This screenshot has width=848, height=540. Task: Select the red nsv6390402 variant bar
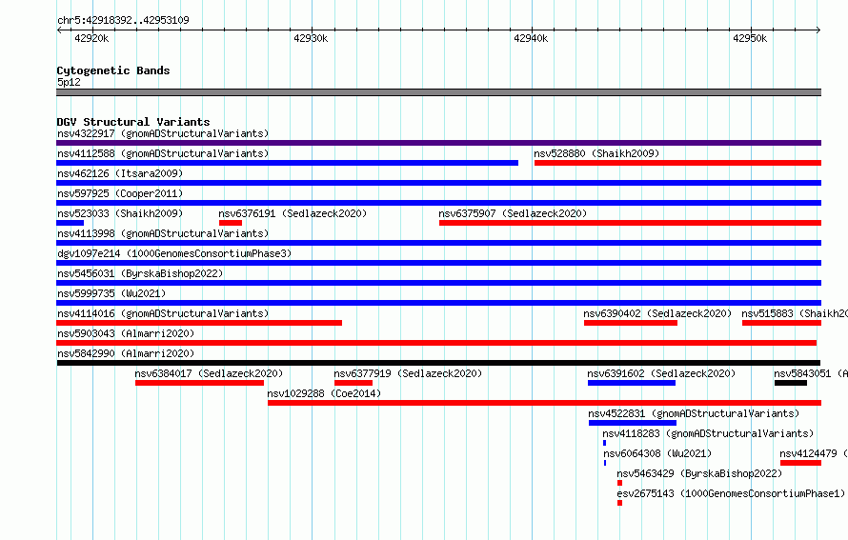click(x=631, y=323)
